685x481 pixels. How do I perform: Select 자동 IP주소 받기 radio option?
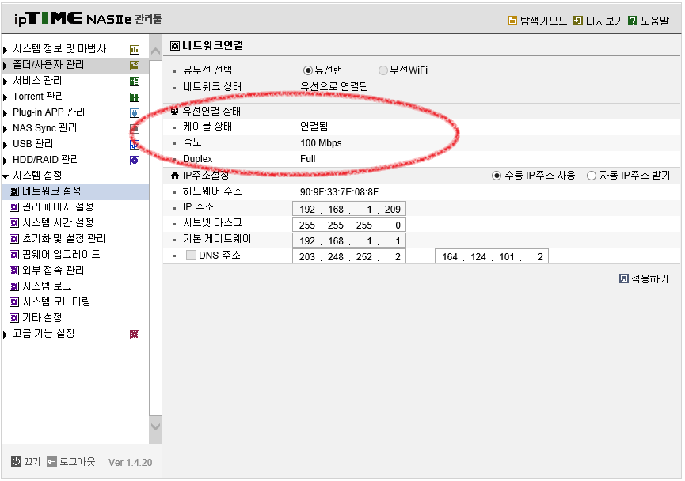[x=591, y=176]
